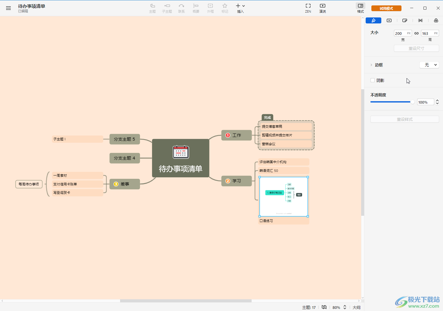
Task: Start 演说 (Pitch) presentation mode
Action: [323, 8]
